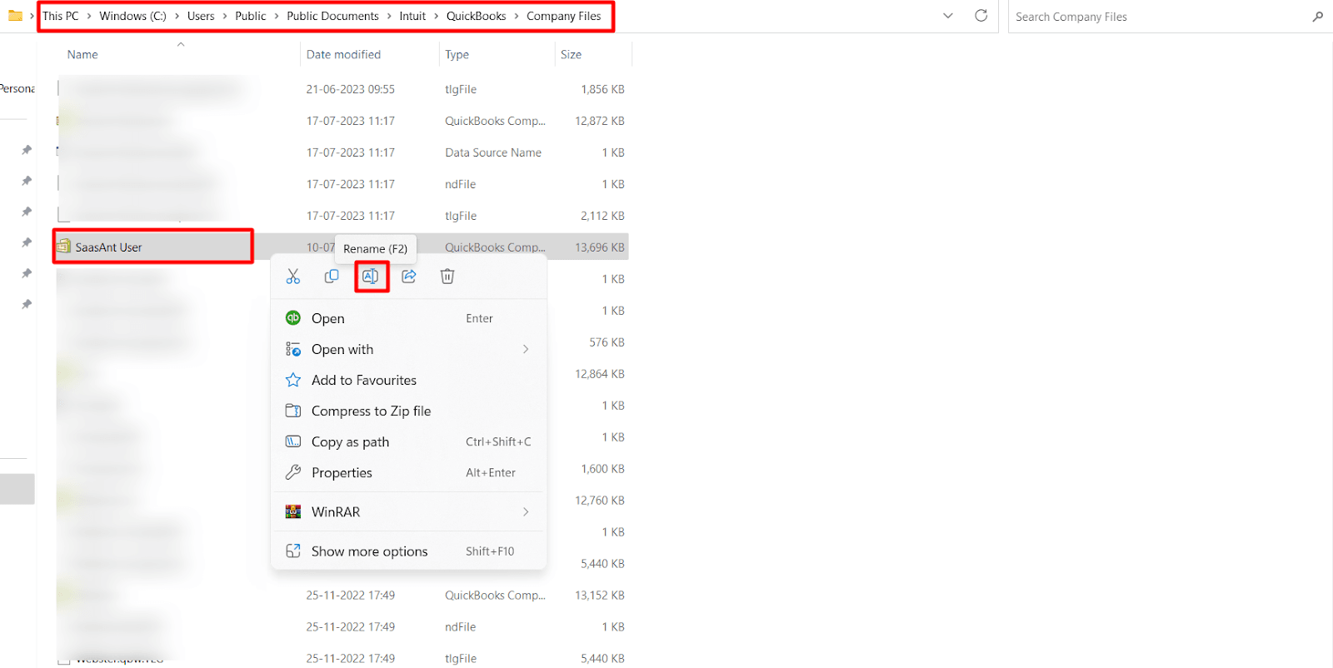Click the Refresh icon in address bar

tap(981, 16)
